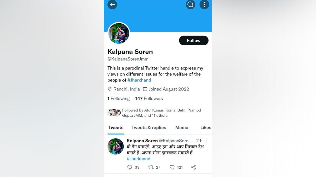Switch to the Media tab

(x=182, y=128)
